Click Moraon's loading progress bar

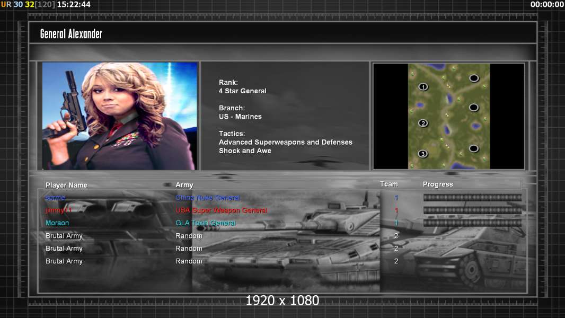tap(472, 223)
